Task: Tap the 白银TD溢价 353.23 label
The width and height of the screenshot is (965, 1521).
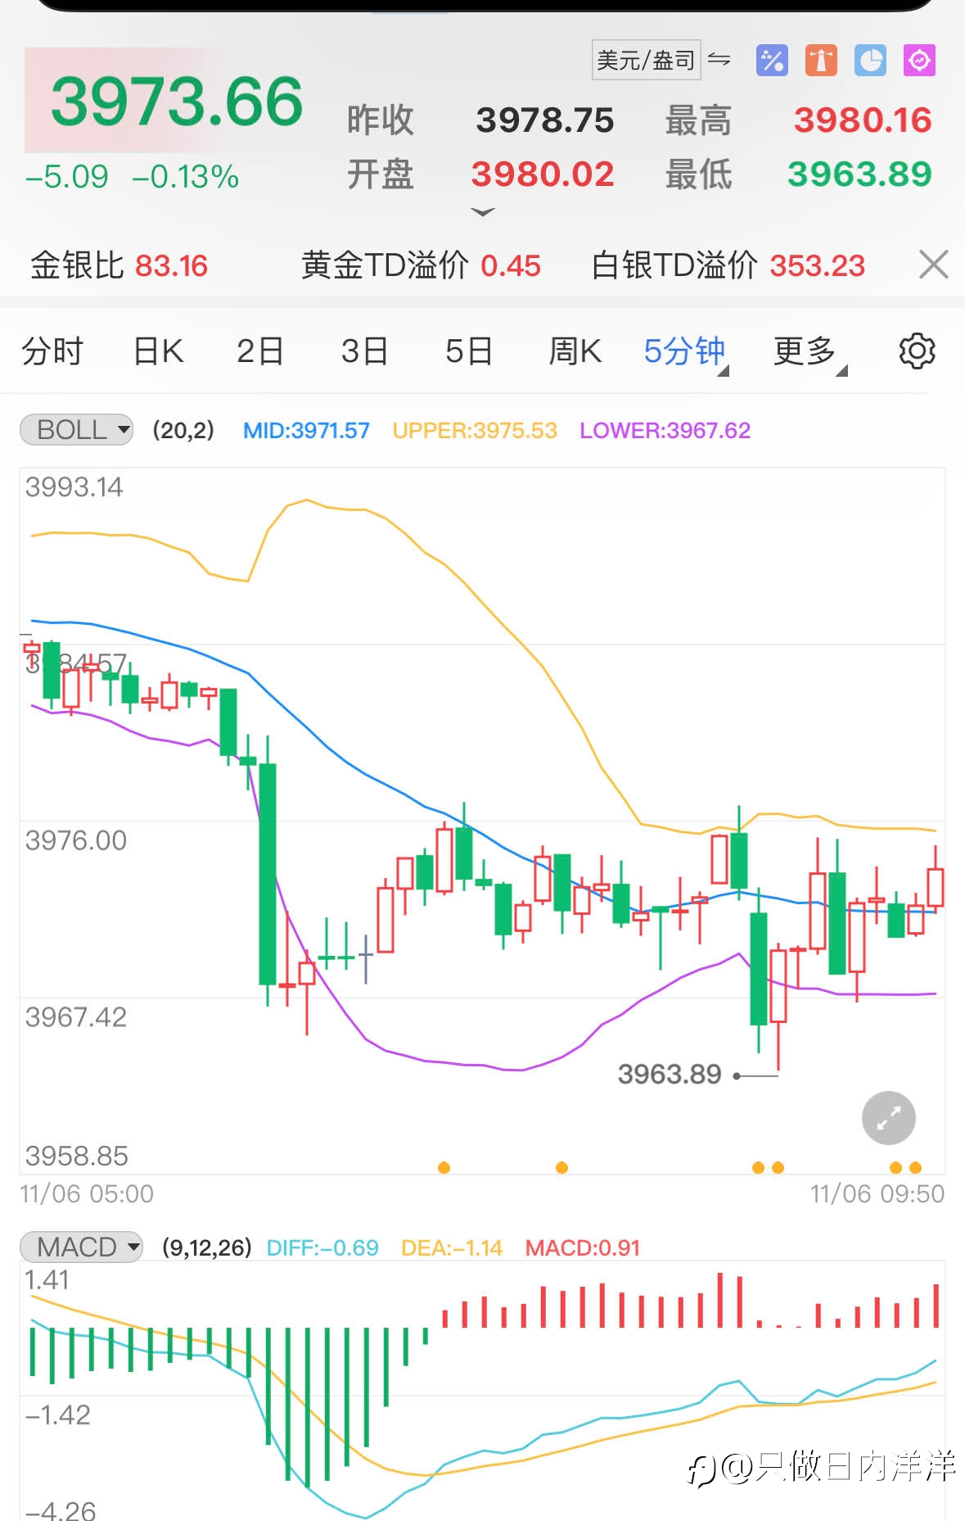Action: (x=728, y=265)
